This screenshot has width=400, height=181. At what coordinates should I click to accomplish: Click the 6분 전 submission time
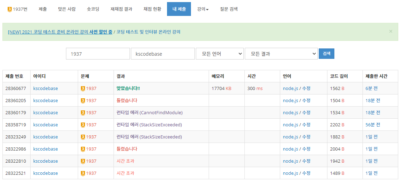[372, 89]
